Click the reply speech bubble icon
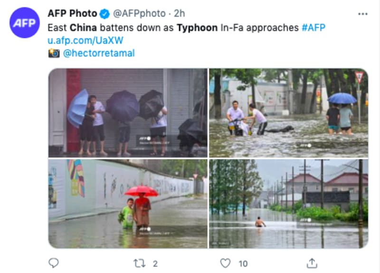 coord(54,263)
